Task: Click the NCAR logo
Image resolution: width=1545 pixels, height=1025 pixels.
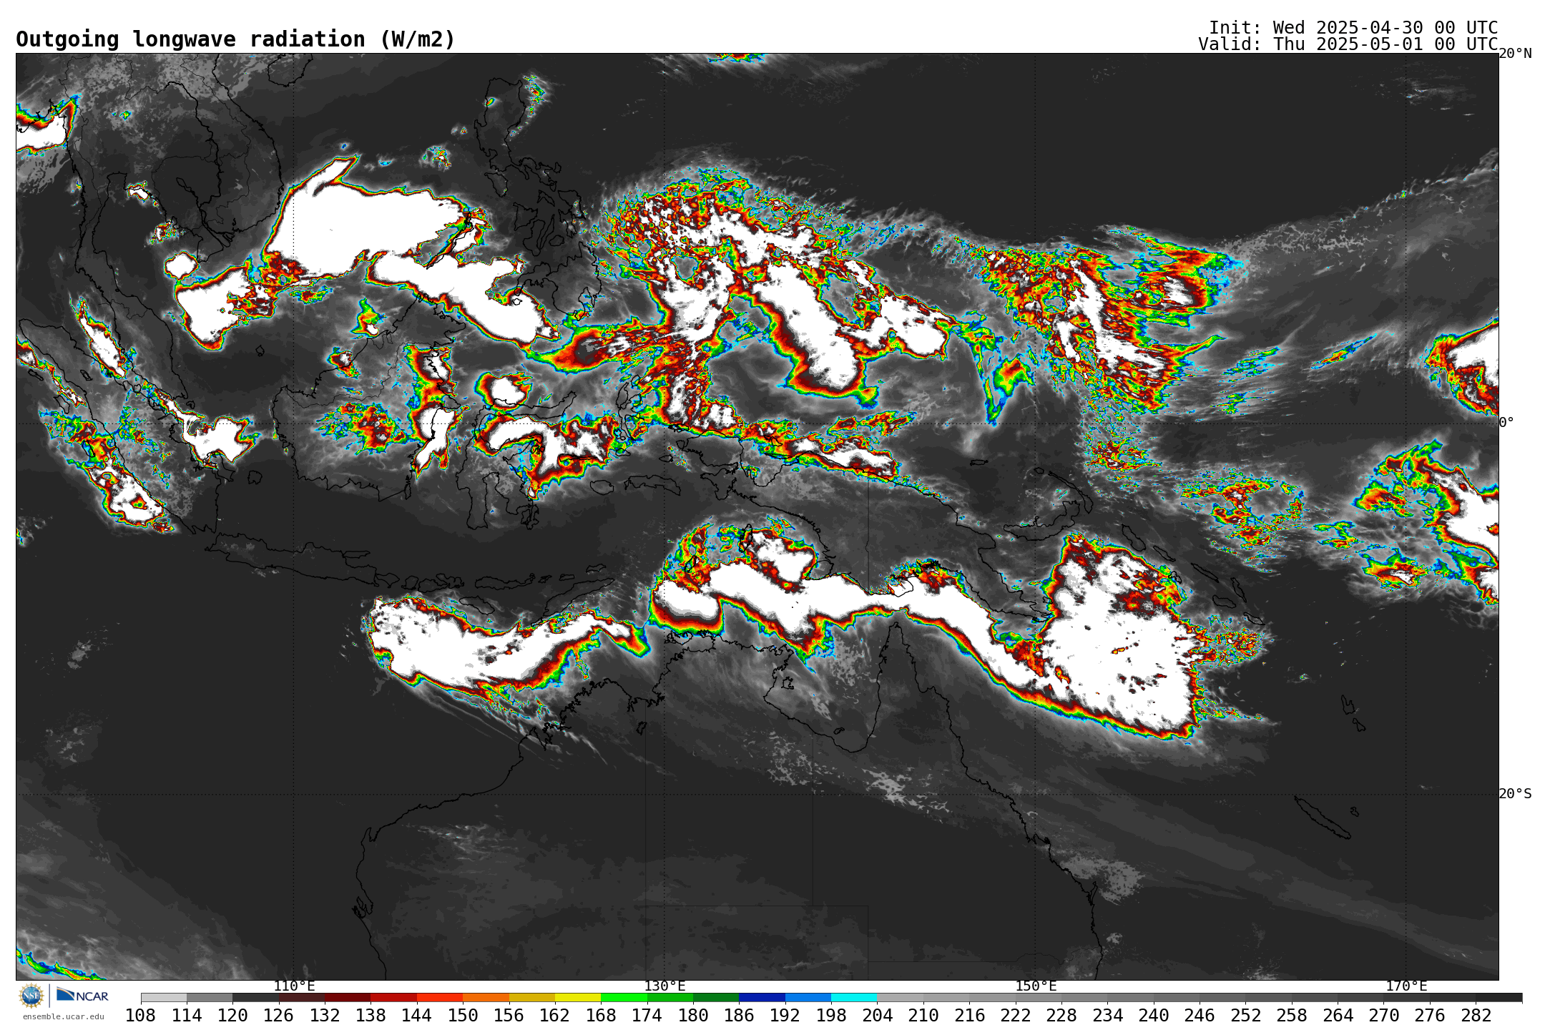Action: tap(82, 995)
